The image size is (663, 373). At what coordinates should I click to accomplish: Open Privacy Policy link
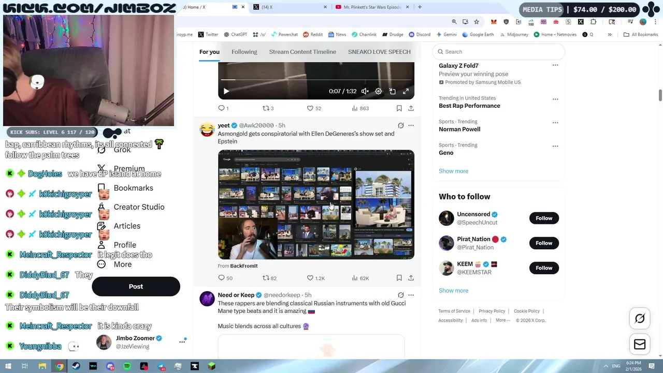point(492,311)
